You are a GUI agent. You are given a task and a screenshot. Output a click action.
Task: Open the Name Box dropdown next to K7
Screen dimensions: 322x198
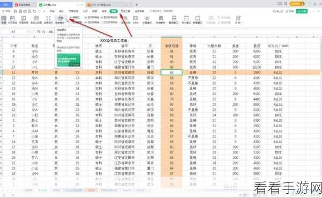28,32
